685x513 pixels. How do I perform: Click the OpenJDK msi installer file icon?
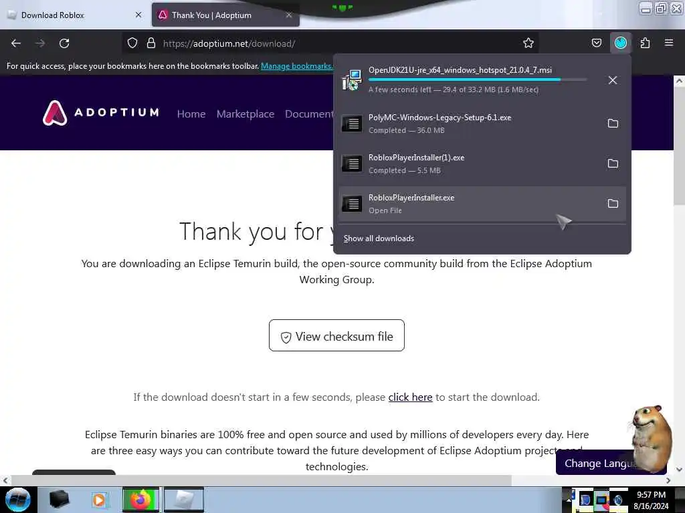[352, 80]
